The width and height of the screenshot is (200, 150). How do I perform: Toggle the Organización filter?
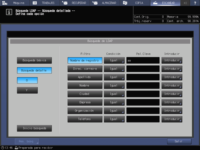85,111
